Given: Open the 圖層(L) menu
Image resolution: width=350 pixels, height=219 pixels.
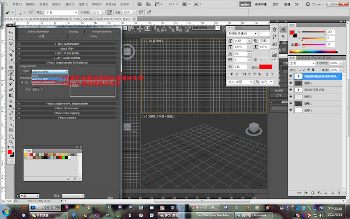Looking at the screenshot, I should (x=57, y=4).
